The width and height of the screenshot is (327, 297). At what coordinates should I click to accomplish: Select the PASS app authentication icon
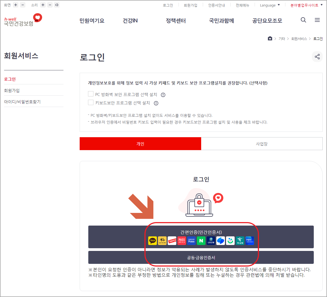[x=182, y=241]
